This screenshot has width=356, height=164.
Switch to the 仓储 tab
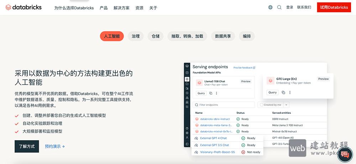click(x=156, y=36)
